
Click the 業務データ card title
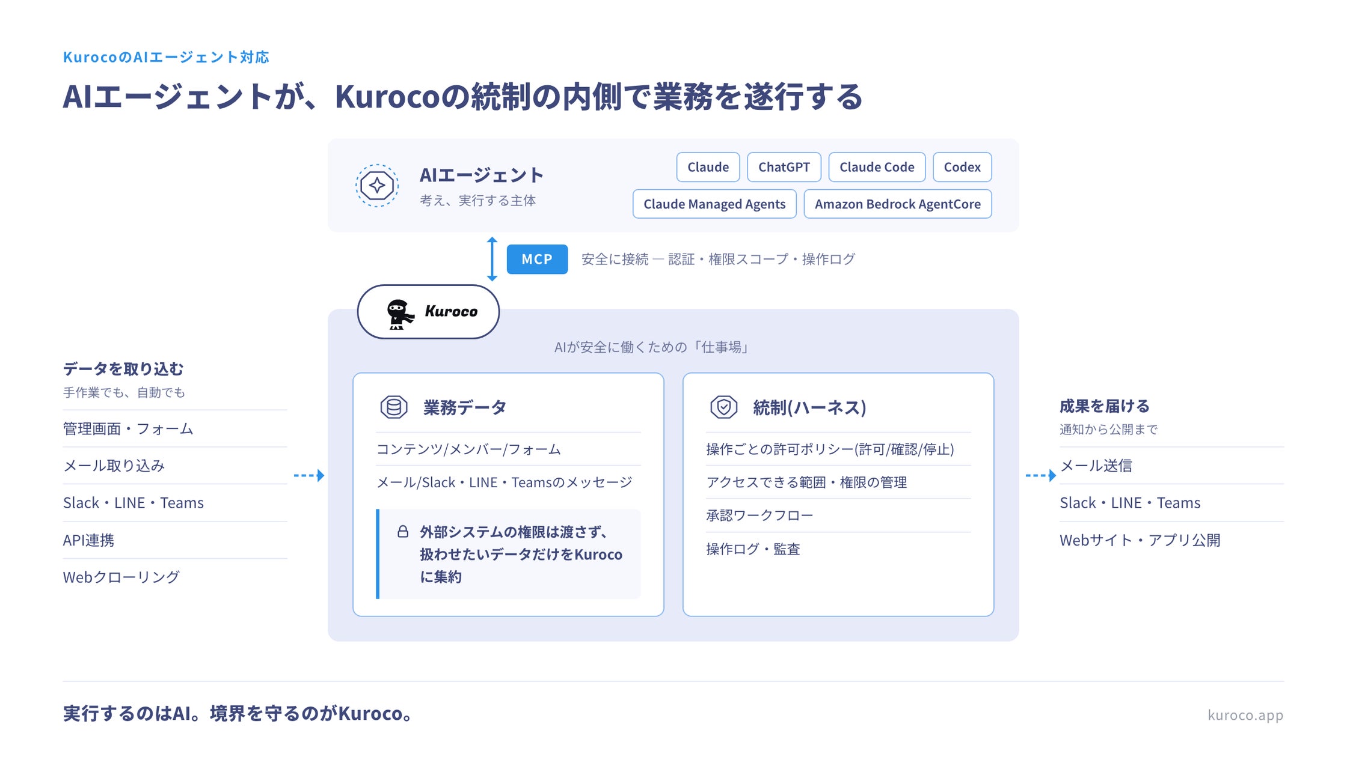coord(464,408)
